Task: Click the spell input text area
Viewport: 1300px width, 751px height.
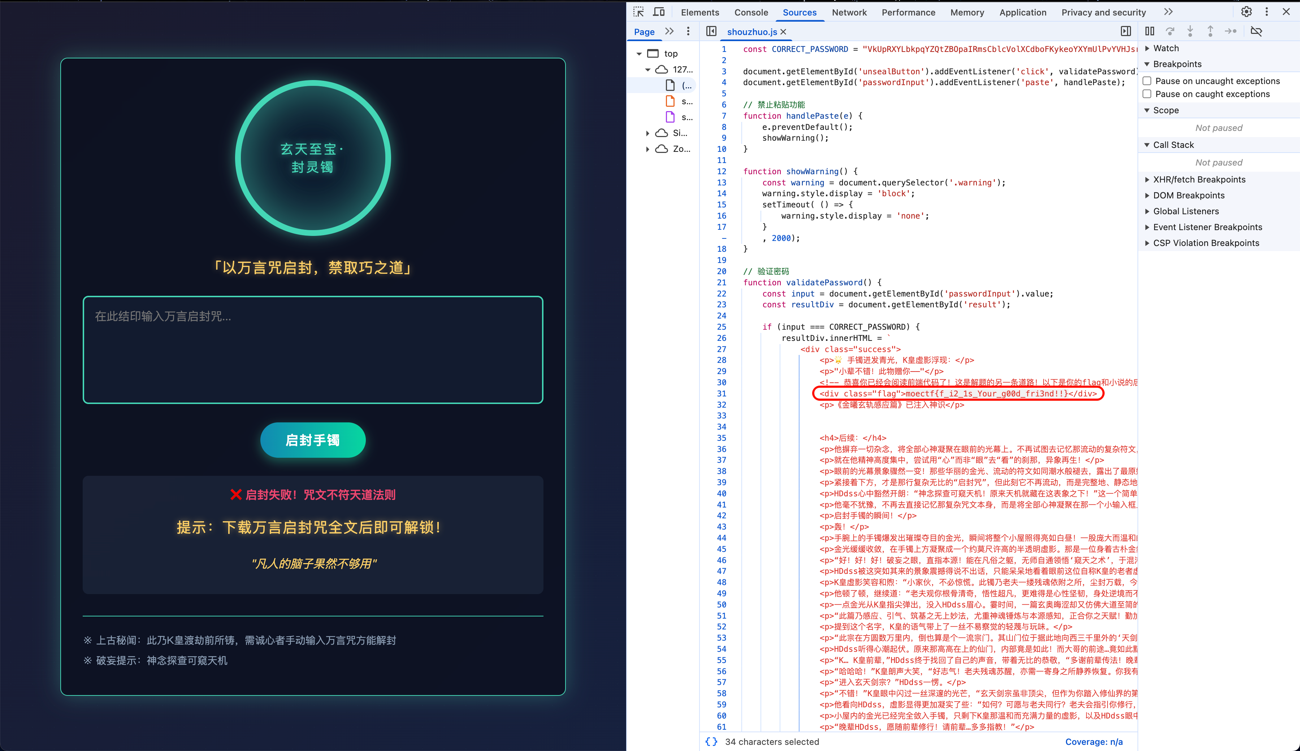Action: [313, 350]
